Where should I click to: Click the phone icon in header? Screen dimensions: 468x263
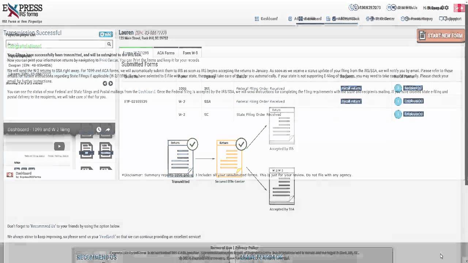coord(353,7)
